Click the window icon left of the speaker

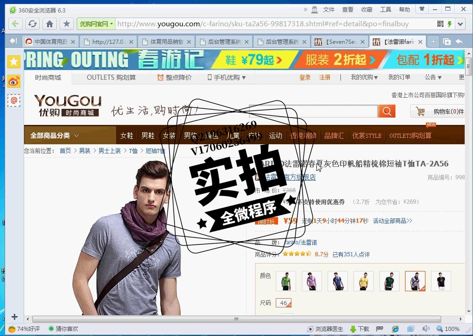click(411, 329)
